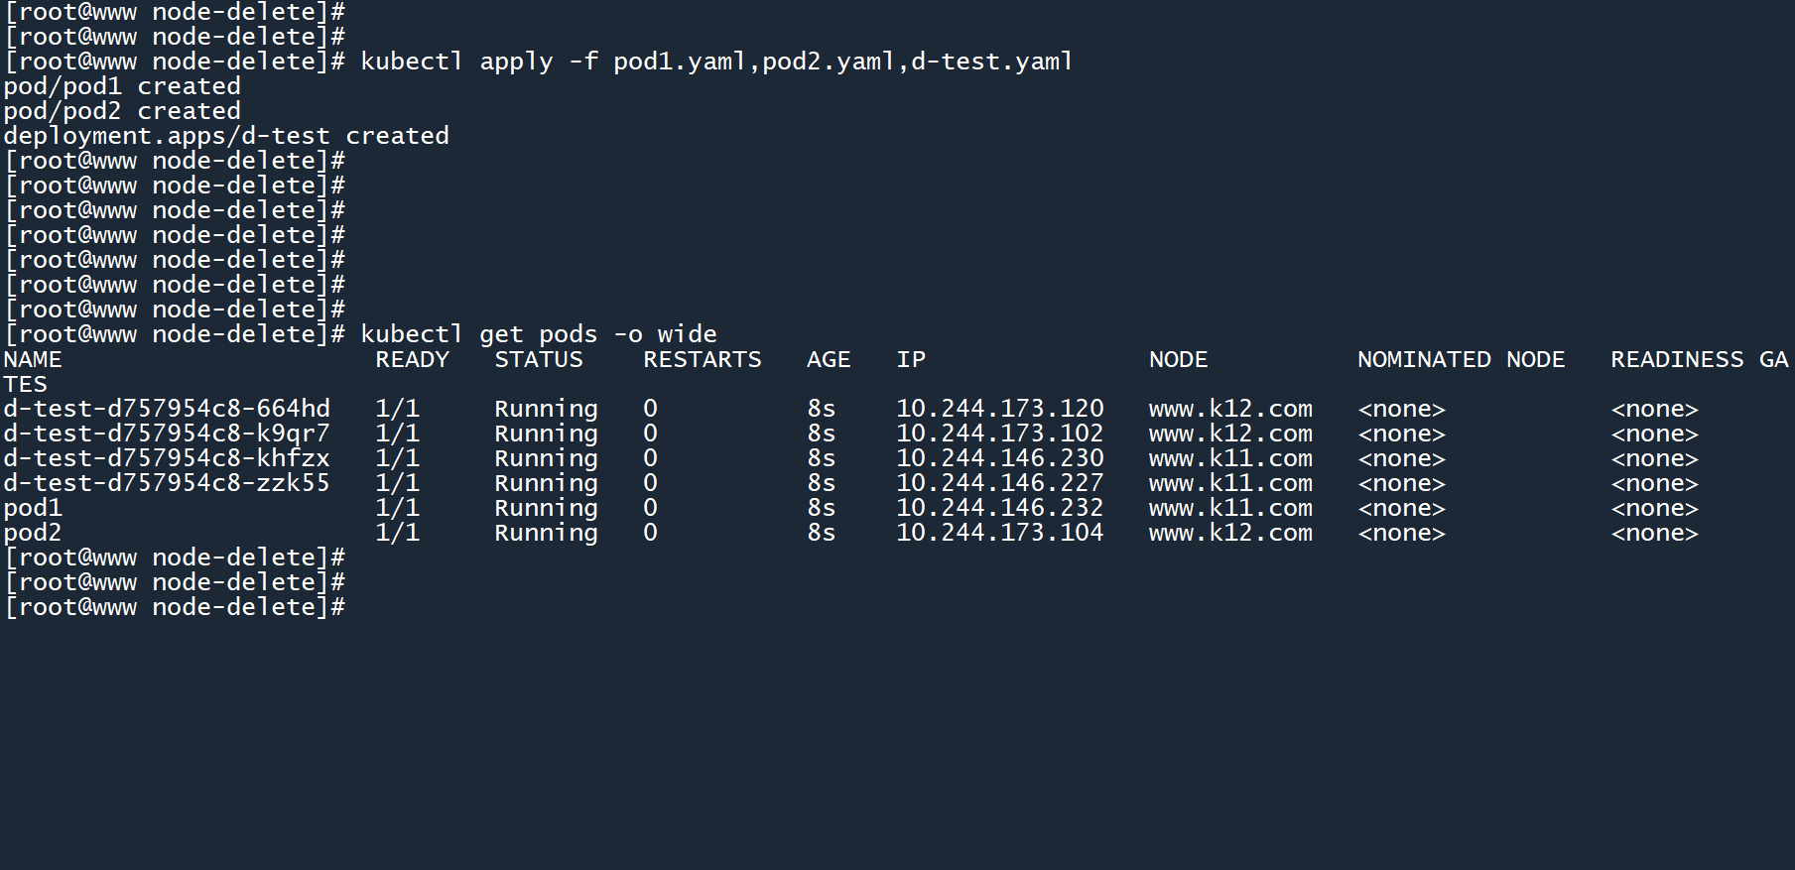Click the NOMINATED NODE column header
This screenshot has height=870, width=1795.
click(1461, 359)
